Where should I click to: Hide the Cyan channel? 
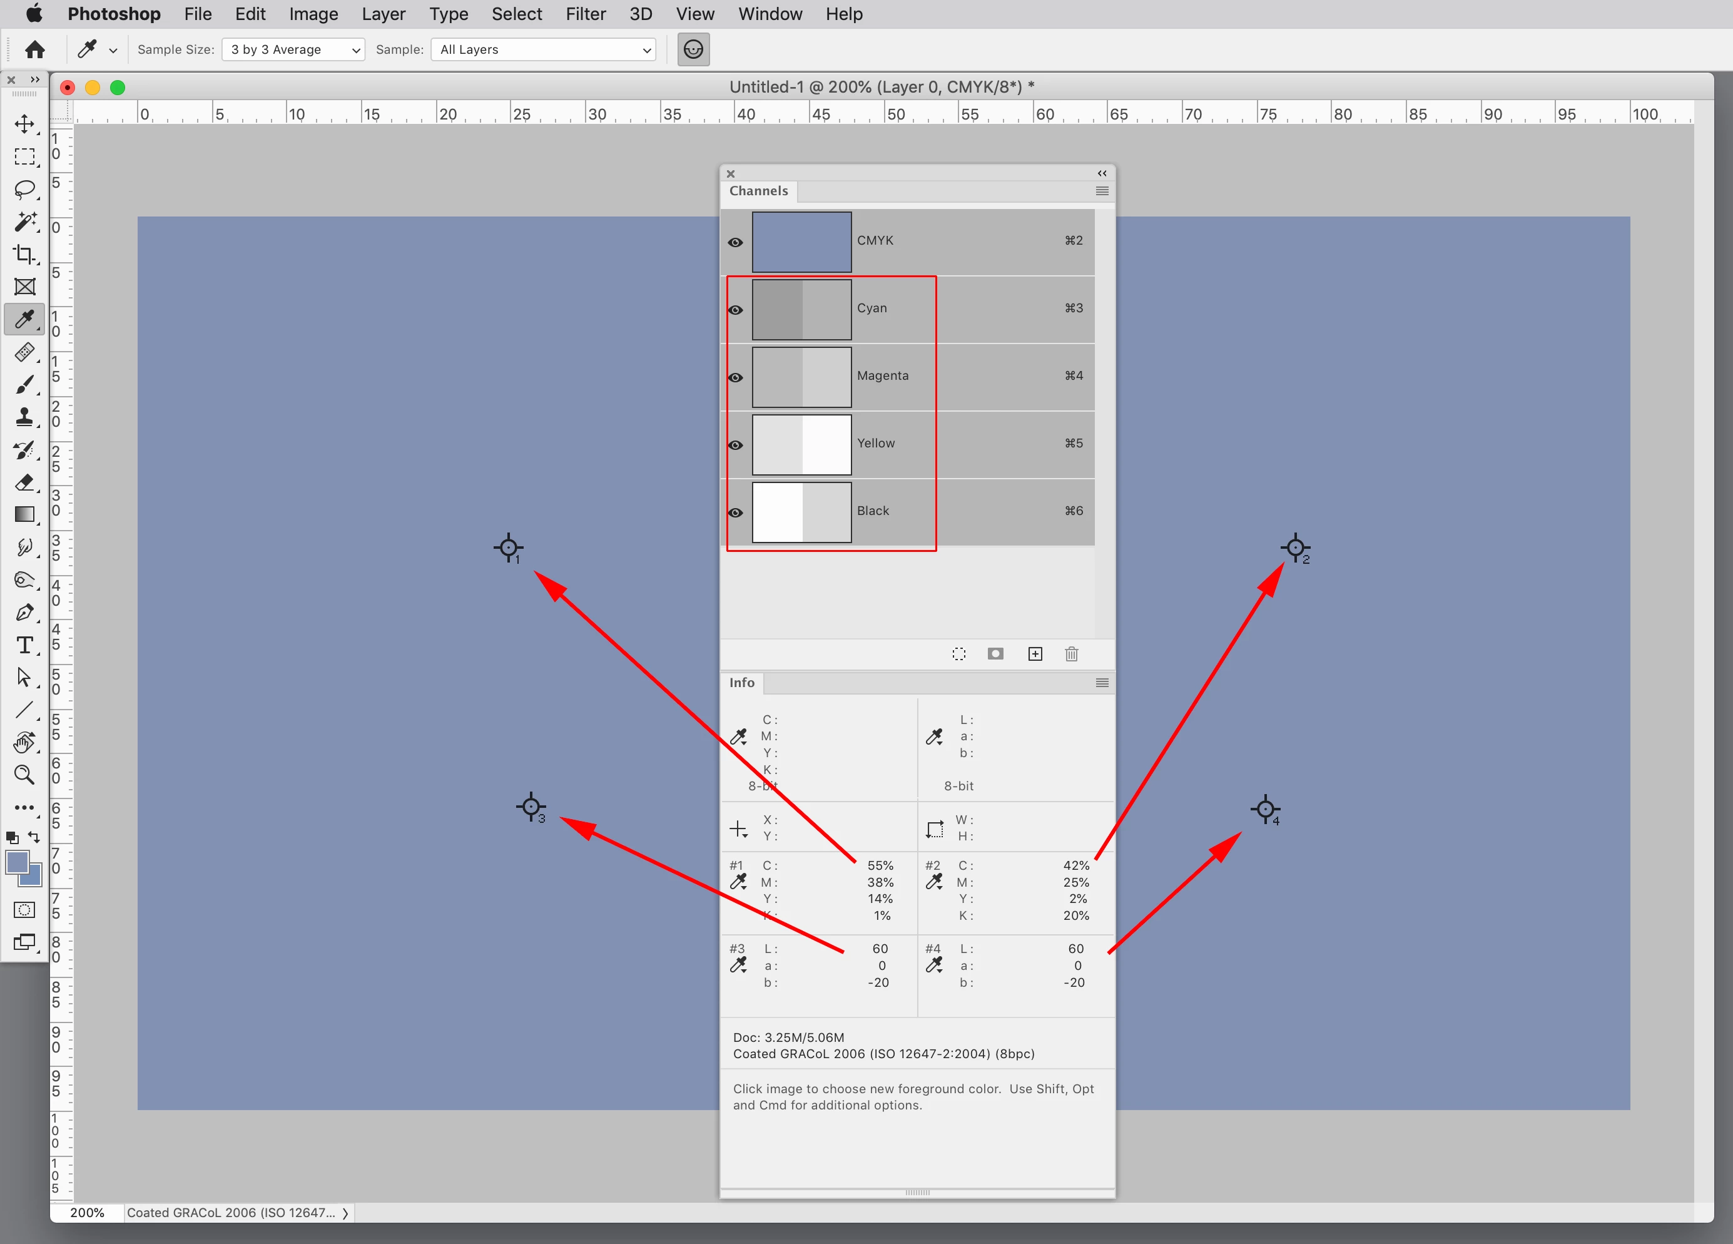coord(735,310)
